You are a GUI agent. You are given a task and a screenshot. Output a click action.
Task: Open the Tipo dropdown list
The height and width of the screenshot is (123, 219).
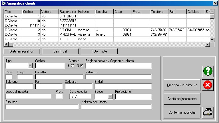pos(30,66)
